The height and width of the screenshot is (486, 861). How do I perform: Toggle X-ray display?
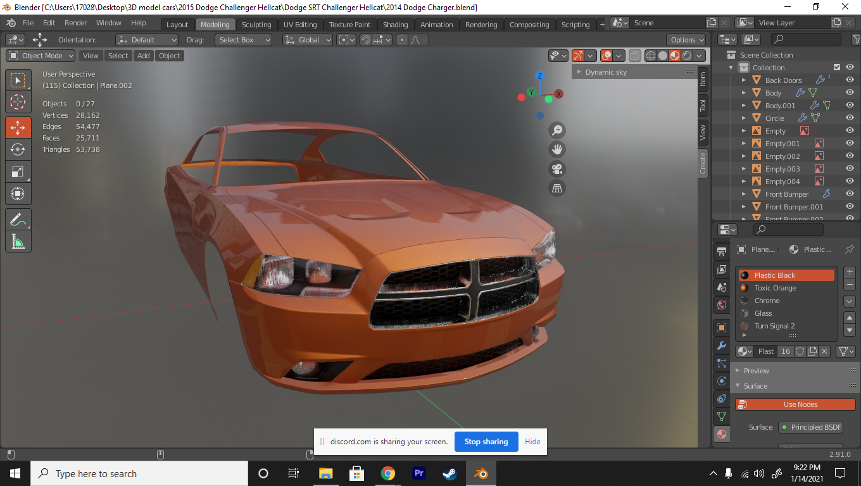coord(635,56)
